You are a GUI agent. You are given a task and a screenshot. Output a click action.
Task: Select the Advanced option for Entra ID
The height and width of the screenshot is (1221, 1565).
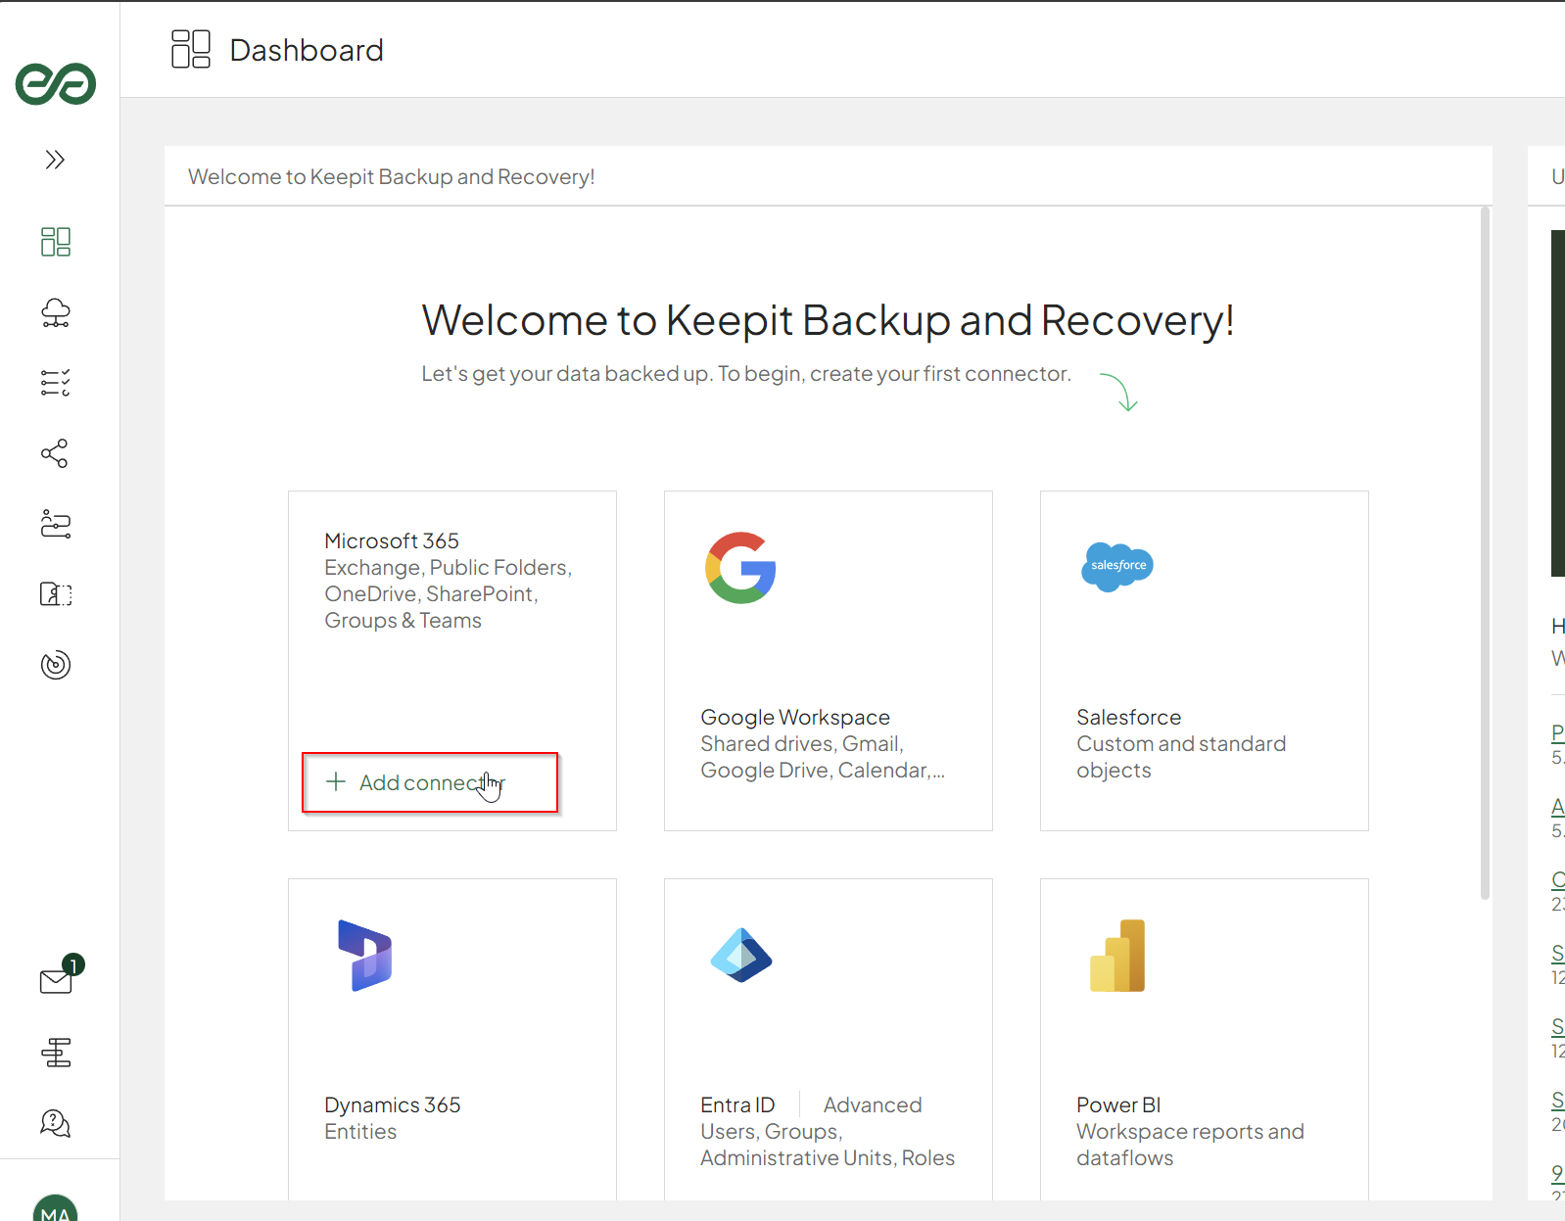point(872,1104)
